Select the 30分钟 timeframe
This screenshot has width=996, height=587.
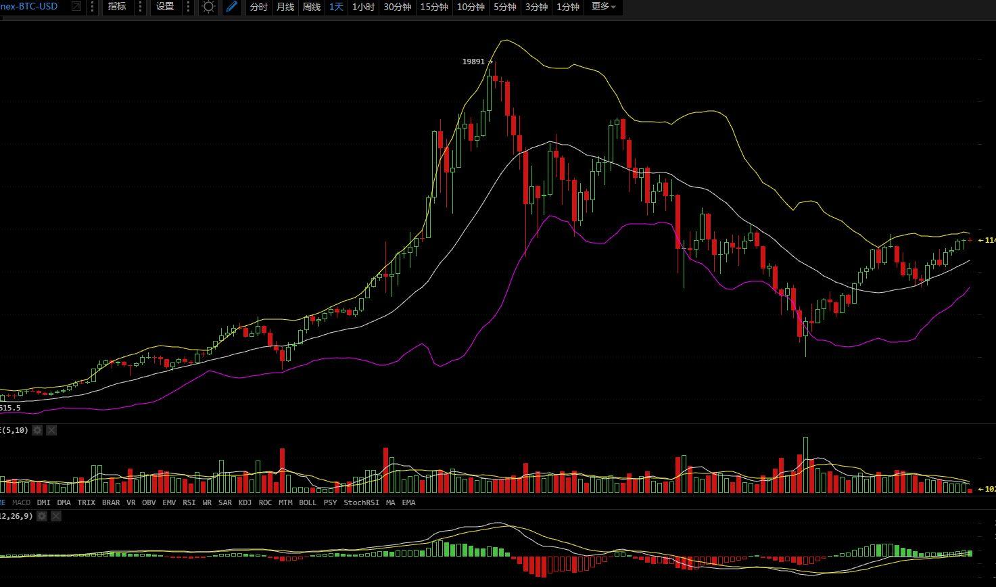tap(398, 7)
